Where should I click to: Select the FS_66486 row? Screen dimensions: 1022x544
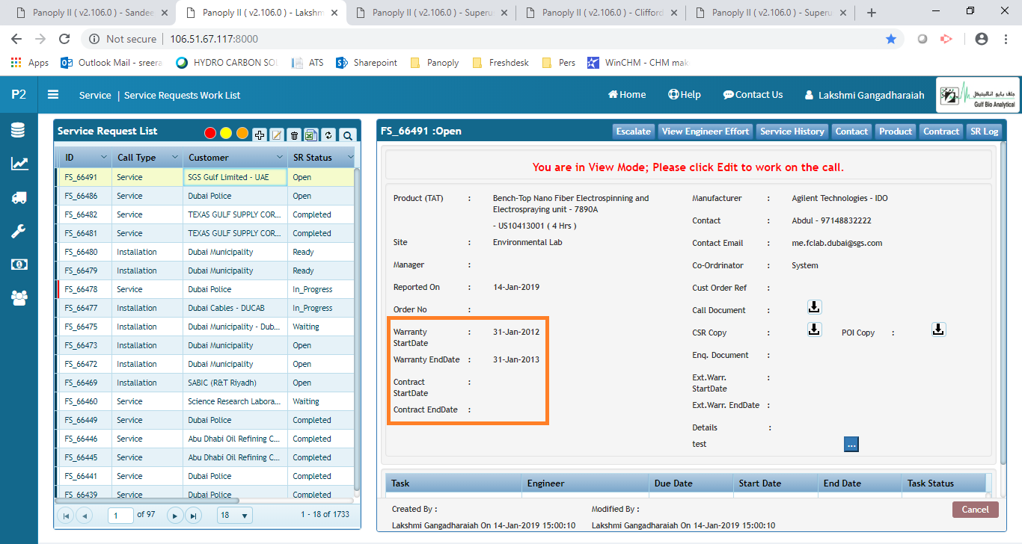click(206, 196)
